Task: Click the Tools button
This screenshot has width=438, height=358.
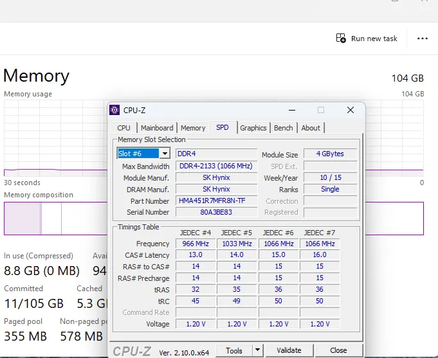Action: click(233, 350)
